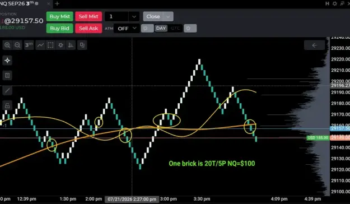Select the line drawing tool
Viewport: 350px width, 204px height.
(x=7, y=90)
